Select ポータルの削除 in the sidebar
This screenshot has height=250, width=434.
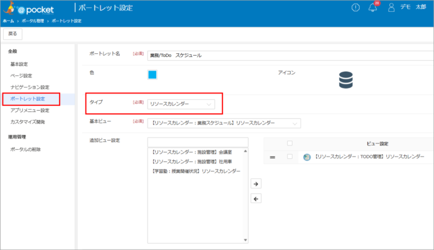point(25,150)
